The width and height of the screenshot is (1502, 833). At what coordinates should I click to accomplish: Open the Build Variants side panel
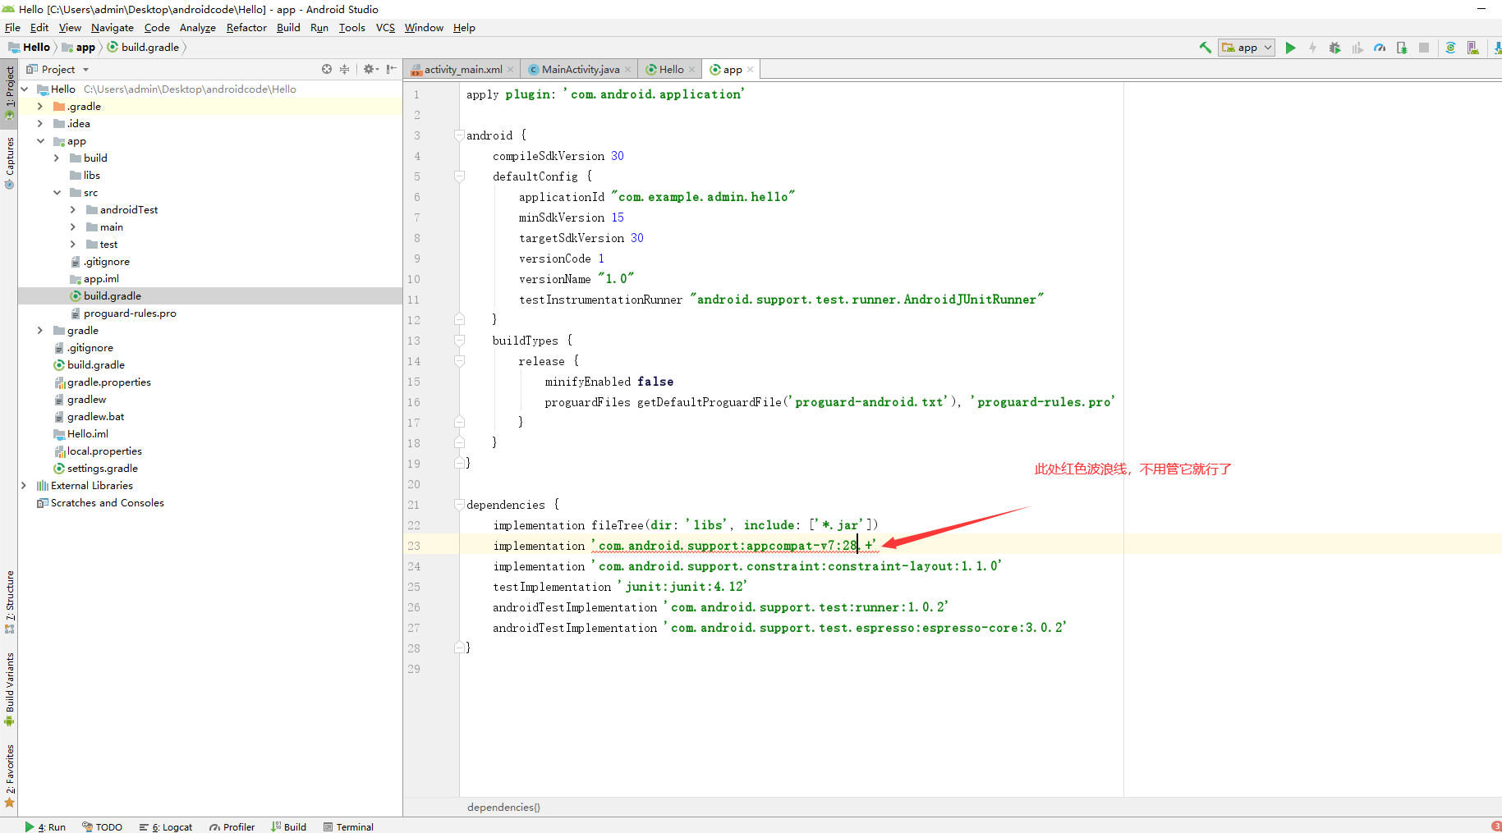[10, 688]
